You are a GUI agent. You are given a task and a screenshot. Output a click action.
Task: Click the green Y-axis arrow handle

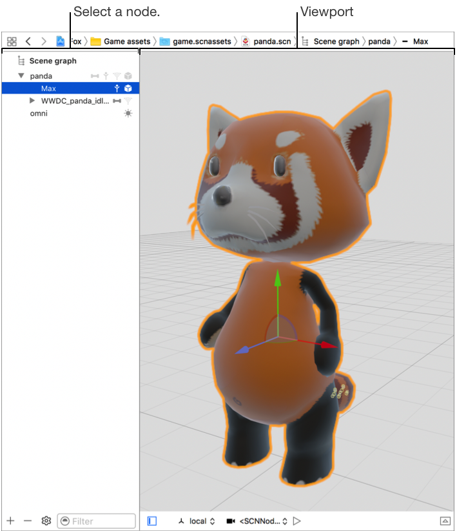[x=278, y=278]
